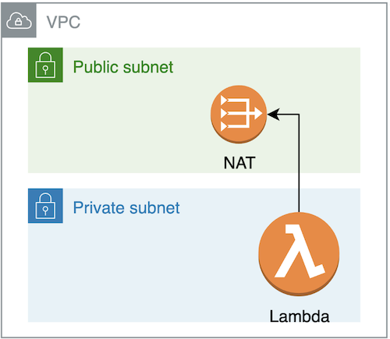Select the VPC label text
This screenshot has height=339, width=390.
pyautogui.click(x=63, y=22)
